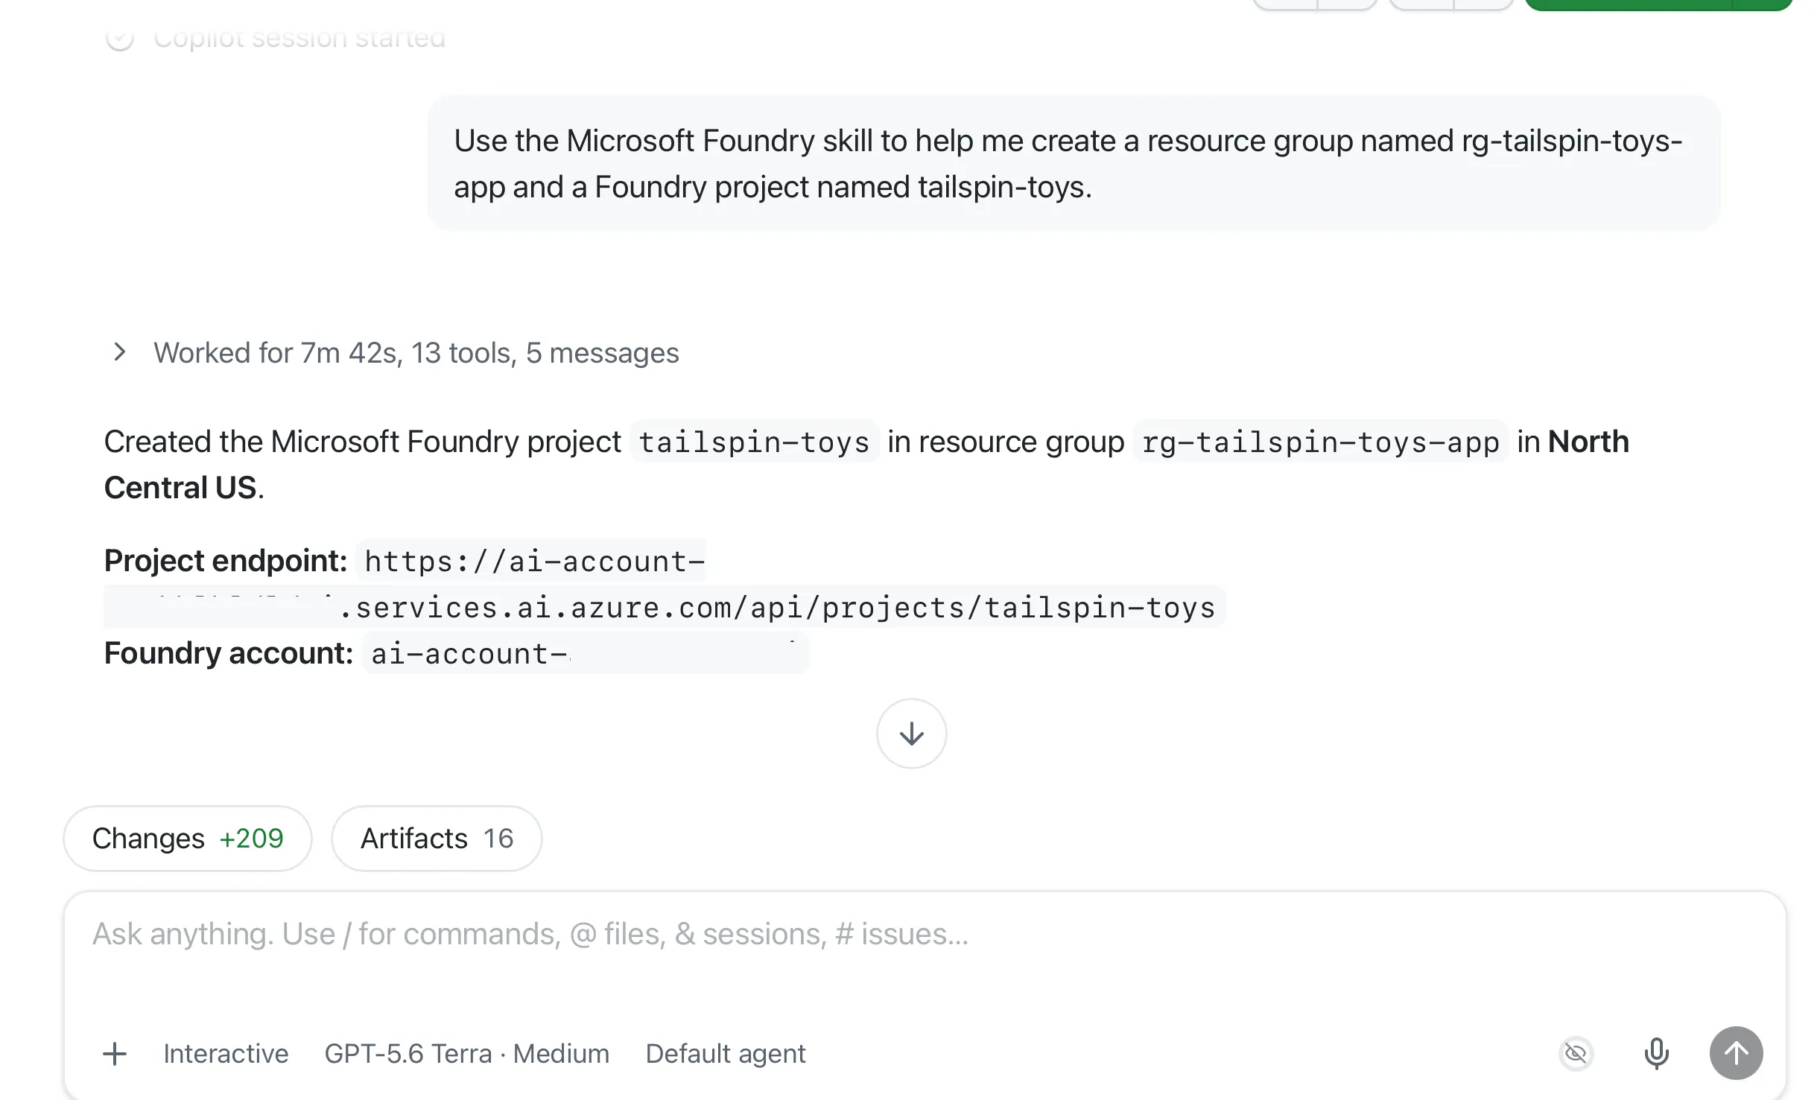Image resolution: width=1820 pixels, height=1100 pixels.
Task: Click the 'rg-tailspin-toys-app' inline code text
Action: 1320,442
